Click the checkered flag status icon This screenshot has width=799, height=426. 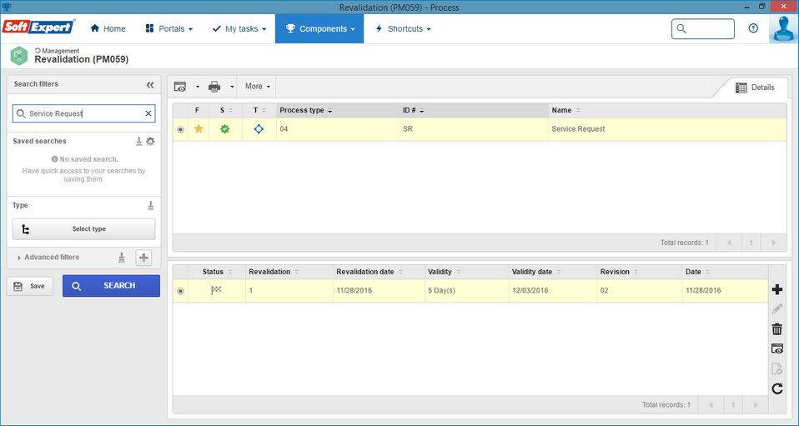pyautogui.click(x=216, y=290)
